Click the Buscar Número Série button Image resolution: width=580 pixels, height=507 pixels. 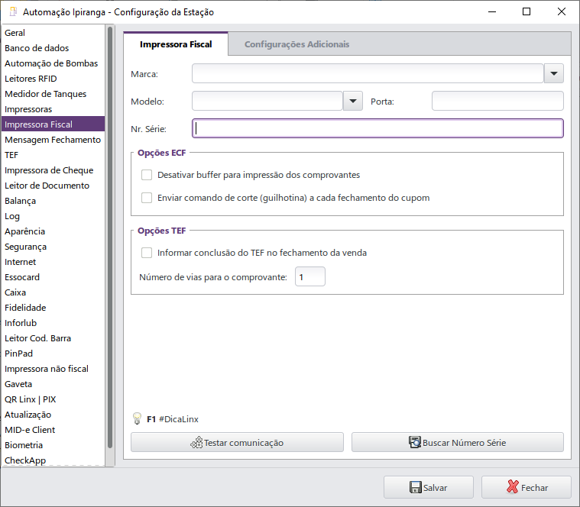coord(458,442)
